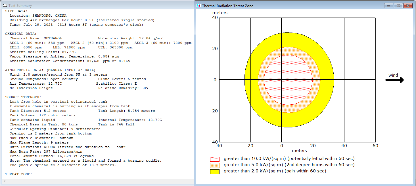Close the Thermal Radiation Threat Zone window
This screenshot has width=416, height=186.
[408, 6]
